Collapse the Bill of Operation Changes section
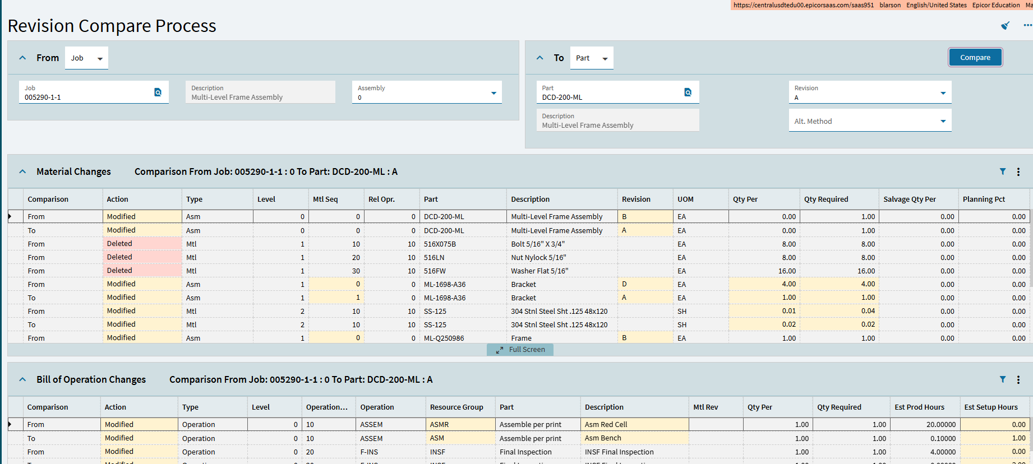1033x464 pixels. [x=22, y=379]
